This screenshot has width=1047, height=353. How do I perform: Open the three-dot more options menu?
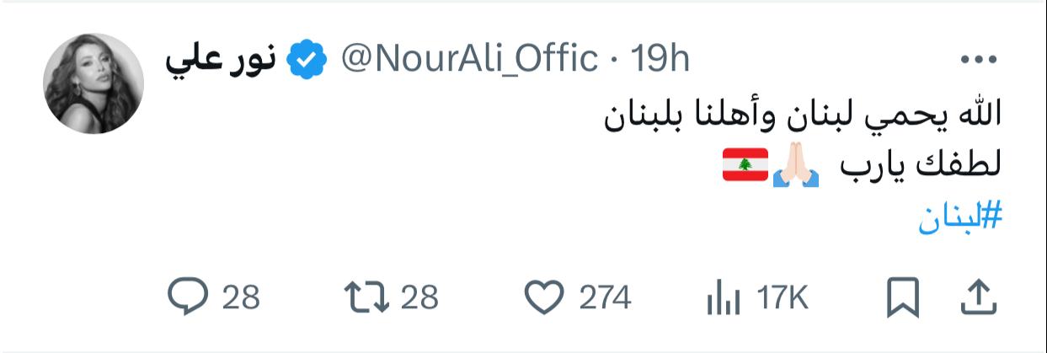point(979,61)
